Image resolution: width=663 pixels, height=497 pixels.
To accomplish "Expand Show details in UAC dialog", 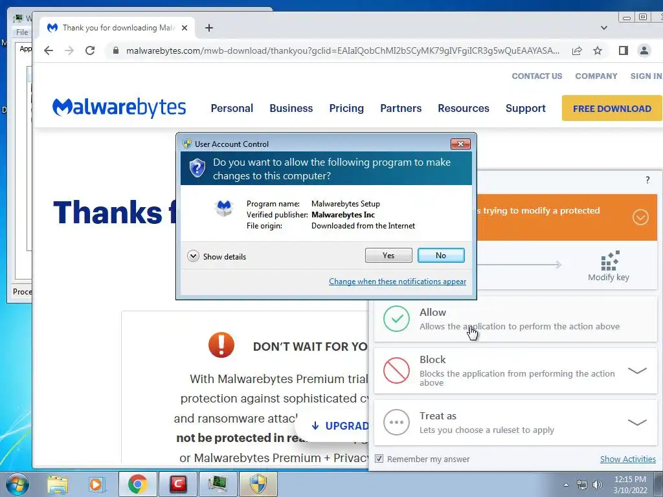I will 216,256.
